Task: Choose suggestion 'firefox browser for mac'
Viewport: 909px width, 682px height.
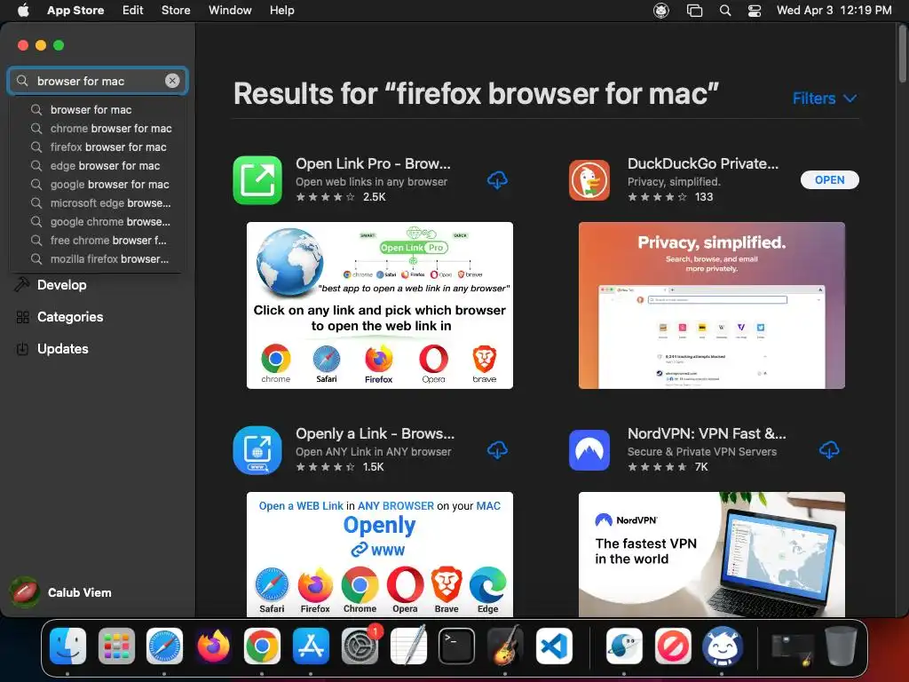Action: pyautogui.click(x=99, y=147)
